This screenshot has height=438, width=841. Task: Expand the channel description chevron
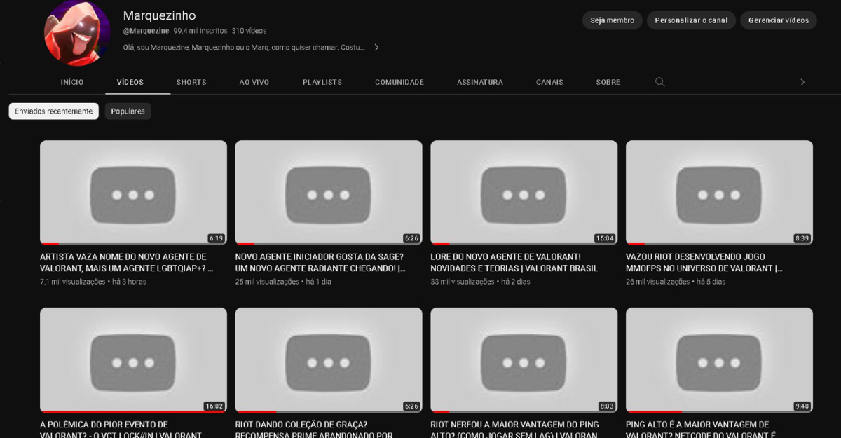coord(376,48)
